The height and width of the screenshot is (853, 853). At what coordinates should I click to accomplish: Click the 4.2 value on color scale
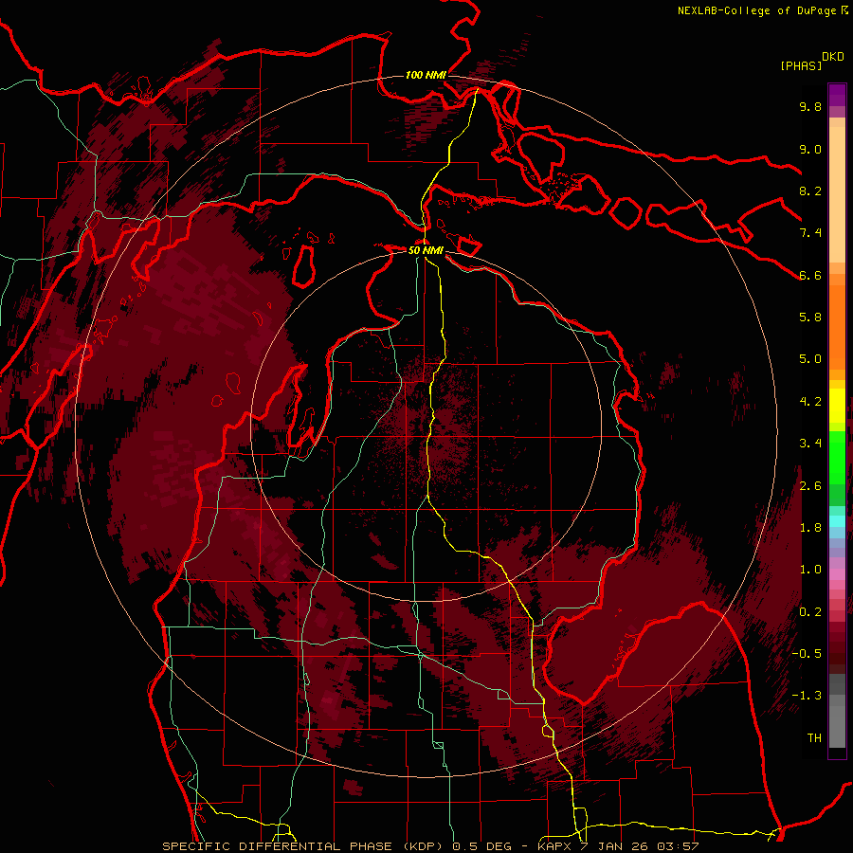810,402
